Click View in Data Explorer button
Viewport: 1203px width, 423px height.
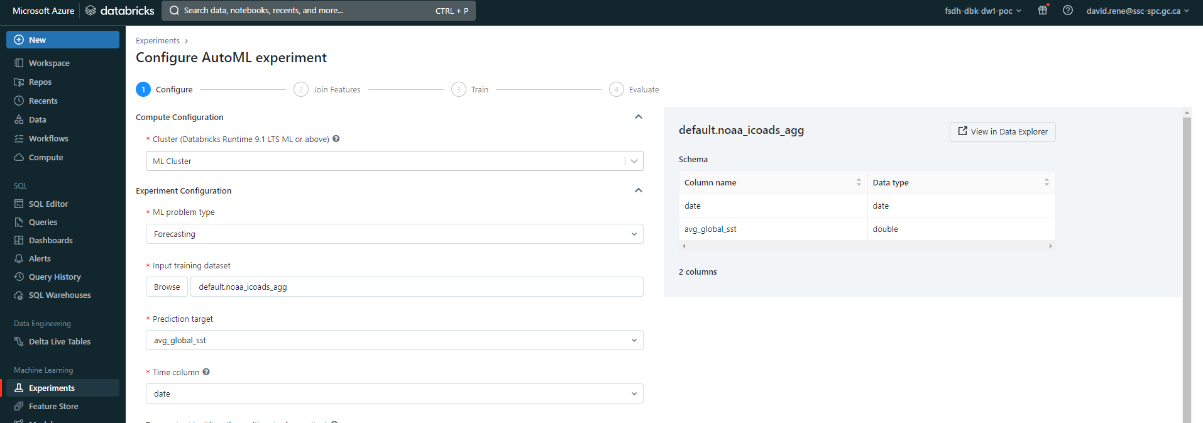click(1002, 131)
